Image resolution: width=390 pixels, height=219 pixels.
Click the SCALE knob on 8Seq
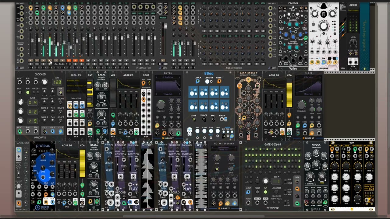pos(211,131)
